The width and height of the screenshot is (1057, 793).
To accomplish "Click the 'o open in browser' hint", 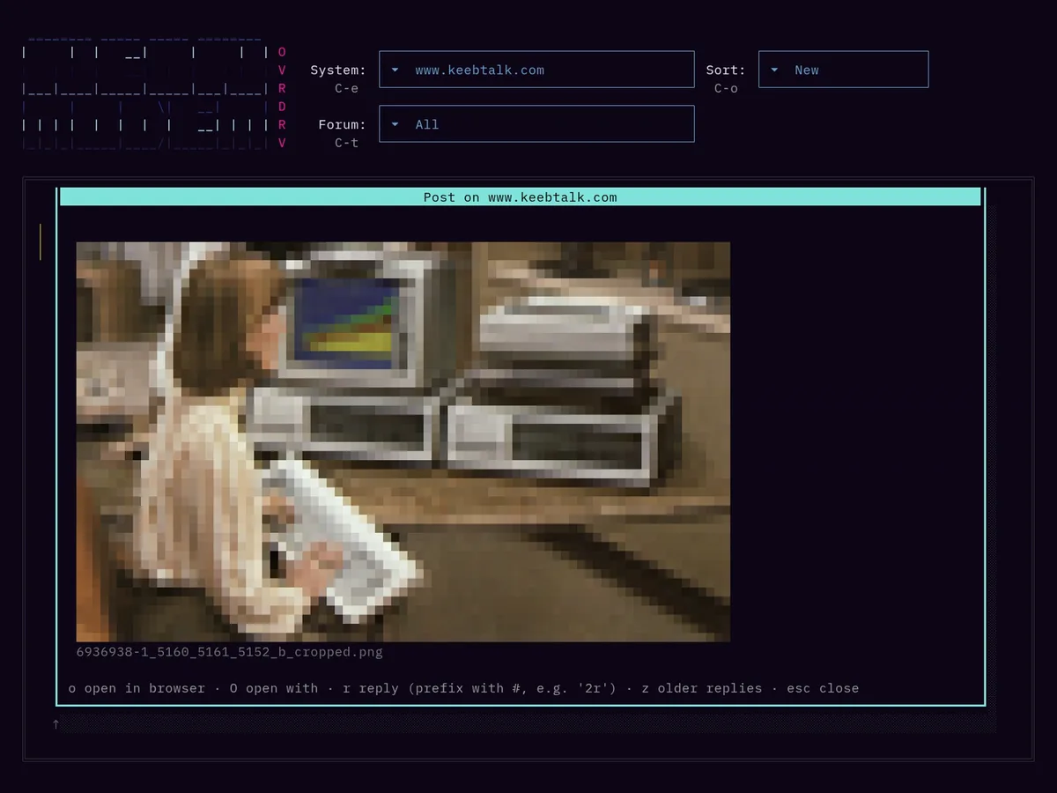I will (137, 688).
